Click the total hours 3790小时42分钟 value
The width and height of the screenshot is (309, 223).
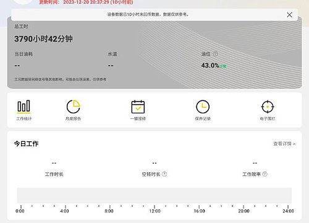[x=43, y=39]
